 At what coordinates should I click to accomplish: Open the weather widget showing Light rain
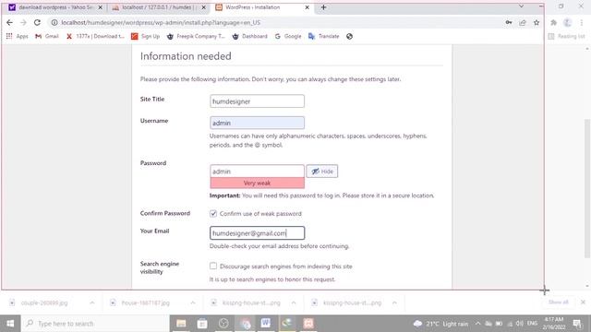pos(441,324)
